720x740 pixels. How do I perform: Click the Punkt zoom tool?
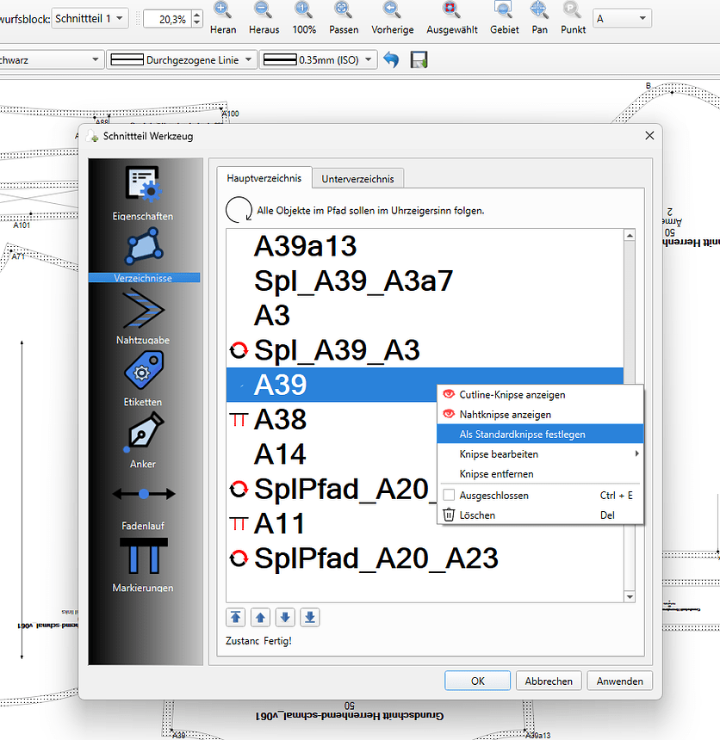[573, 18]
